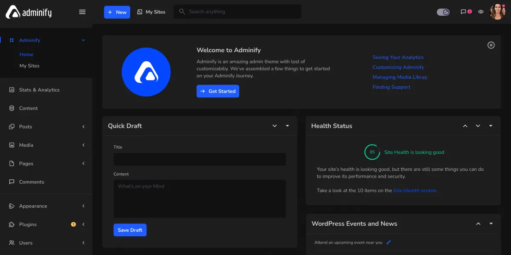Viewport: 511px width, 255px height.
Task: Expand the Posts submenu arrow
Action: pos(83,127)
